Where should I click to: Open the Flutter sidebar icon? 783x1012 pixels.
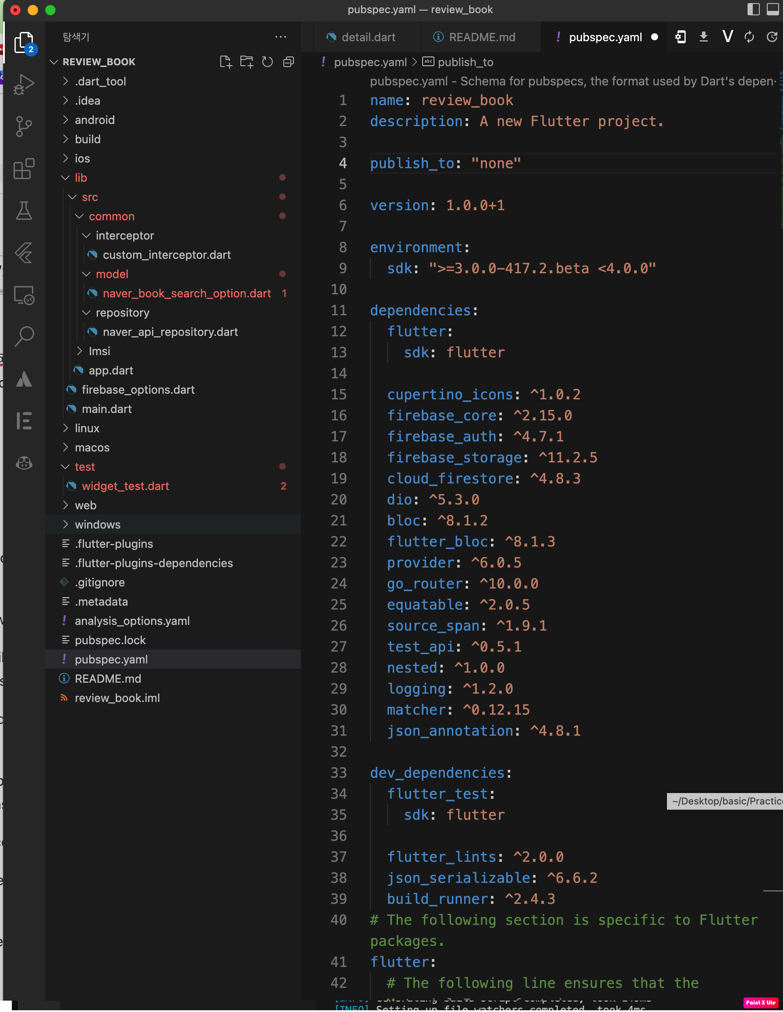[x=24, y=253]
